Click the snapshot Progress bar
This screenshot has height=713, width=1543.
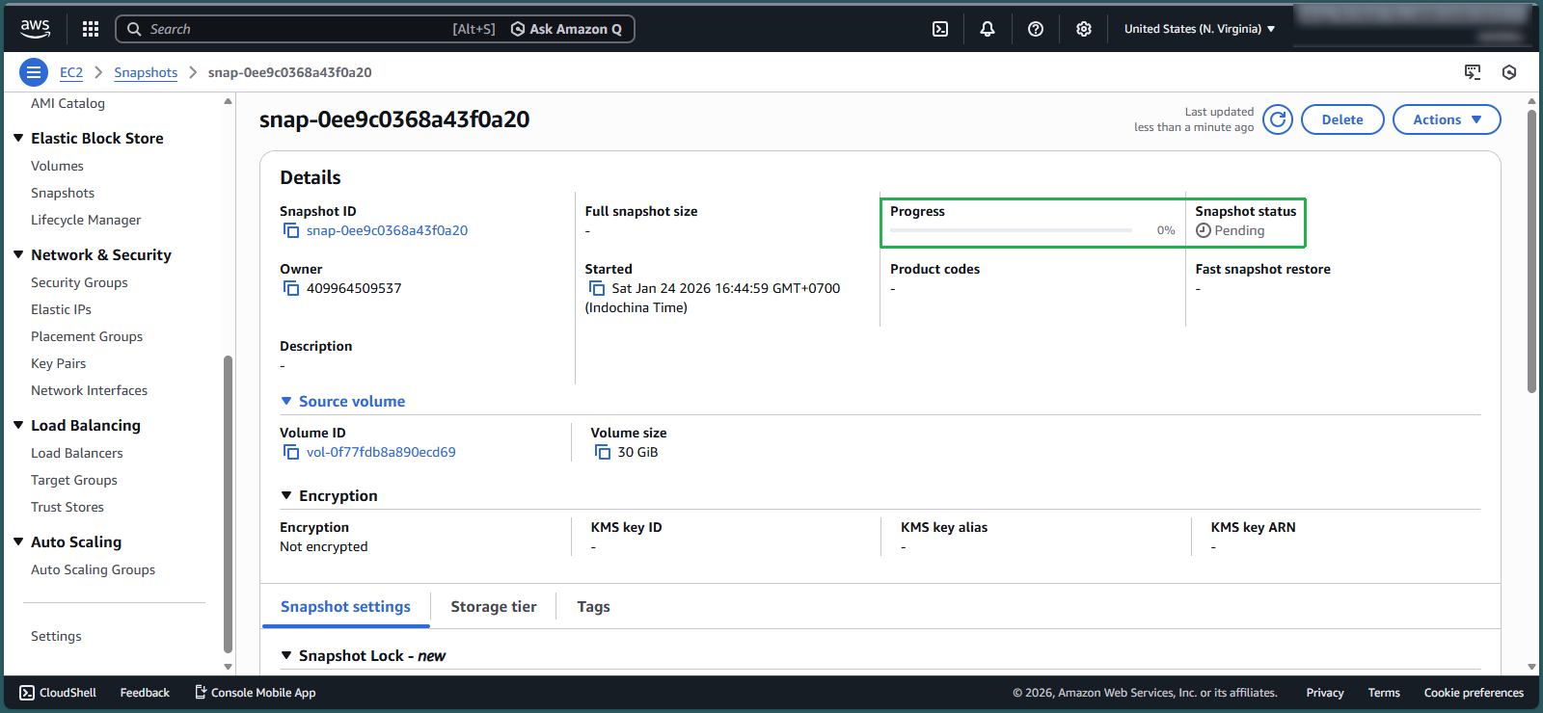[1011, 230]
